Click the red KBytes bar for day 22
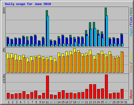 (x=91, y=92)
